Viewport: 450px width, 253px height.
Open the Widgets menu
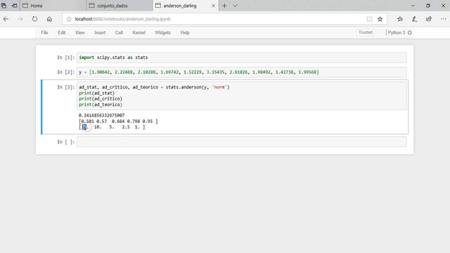162,33
